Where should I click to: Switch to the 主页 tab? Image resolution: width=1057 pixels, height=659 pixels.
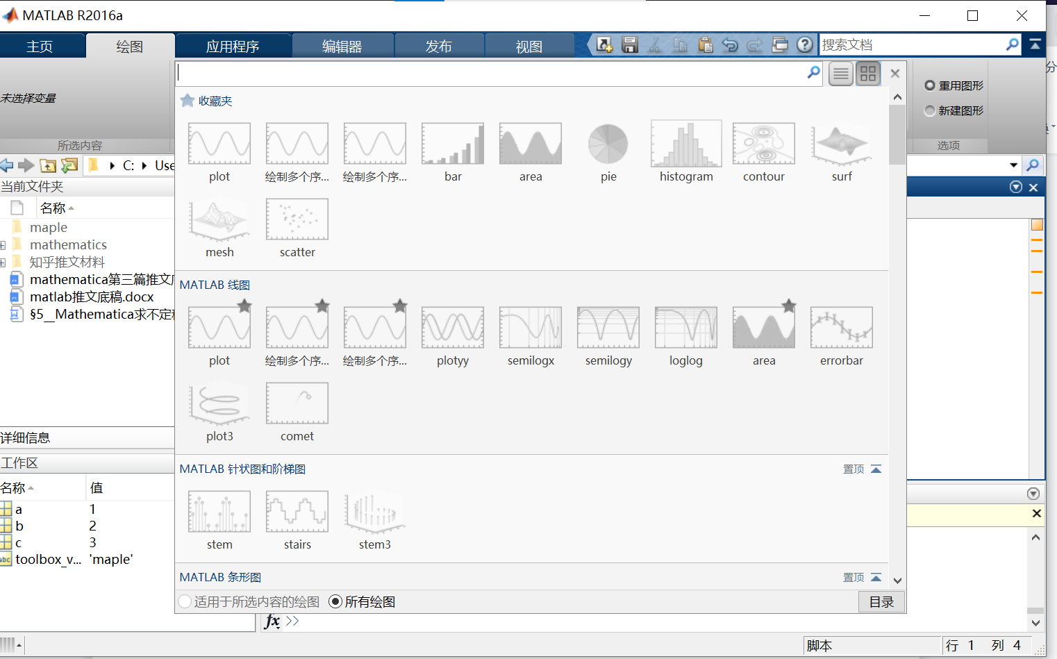pos(40,47)
